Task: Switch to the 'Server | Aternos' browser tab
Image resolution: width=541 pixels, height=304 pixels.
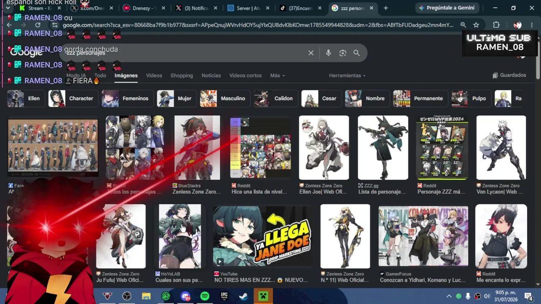Action: pyautogui.click(x=249, y=8)
